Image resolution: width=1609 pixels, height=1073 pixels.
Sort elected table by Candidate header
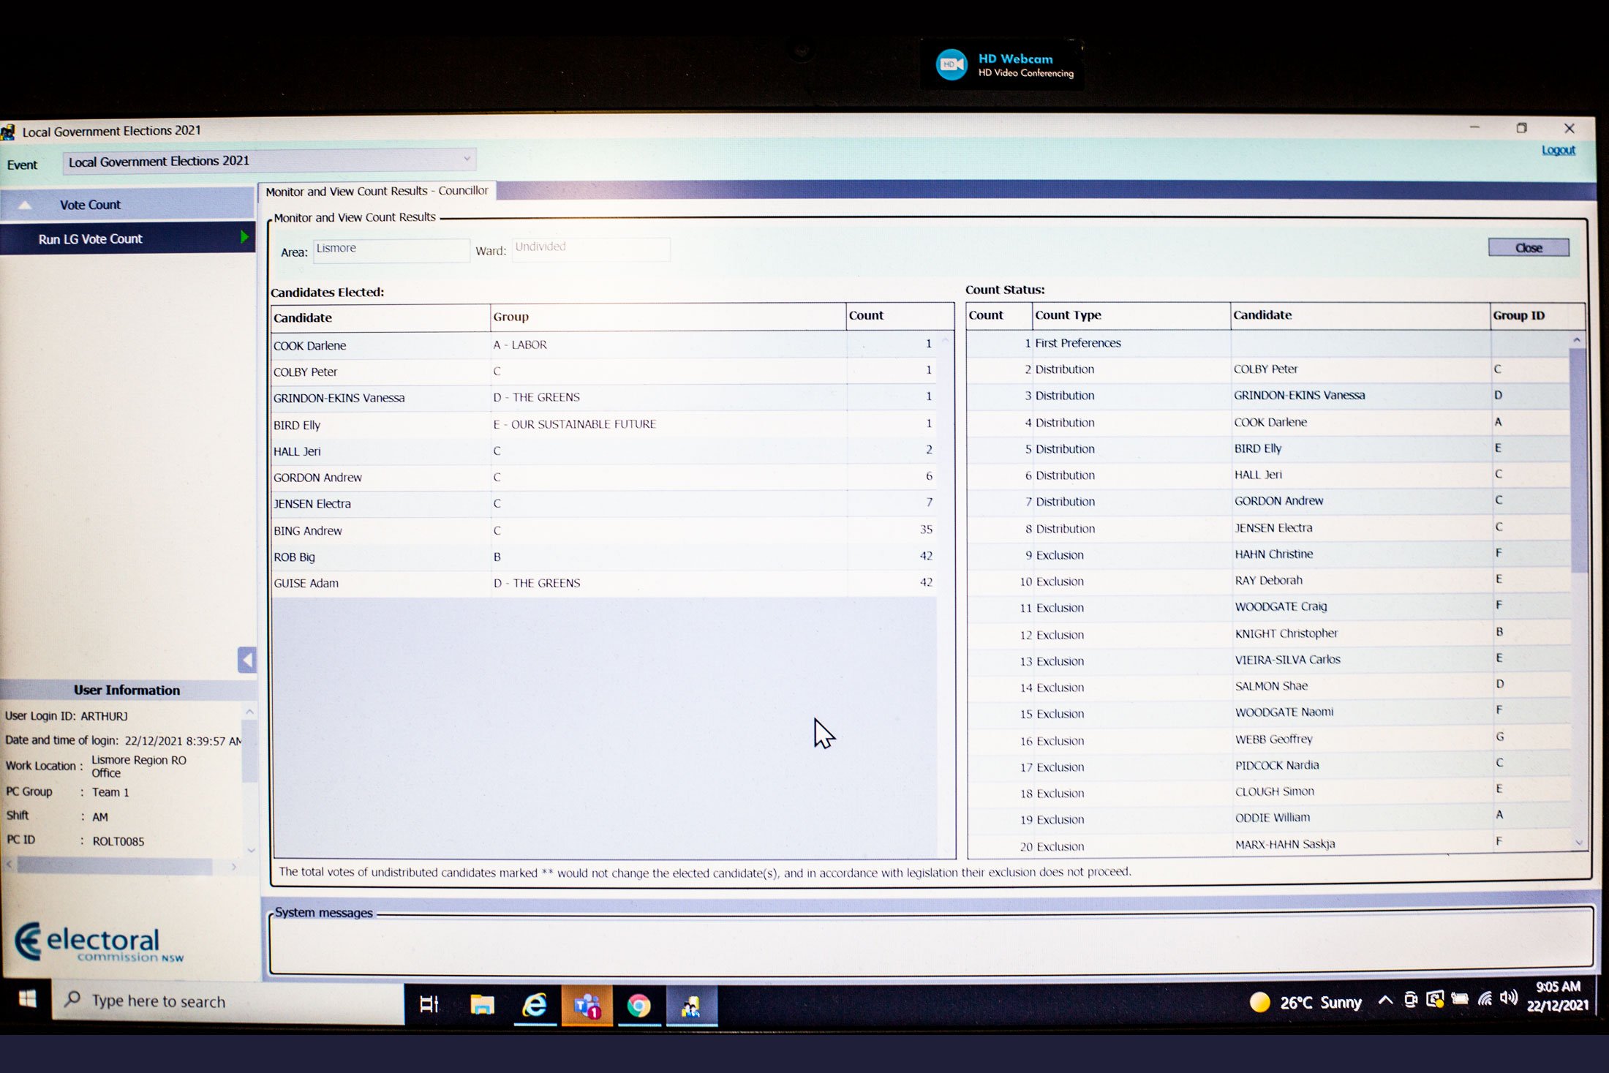click(x=380, y=317)
